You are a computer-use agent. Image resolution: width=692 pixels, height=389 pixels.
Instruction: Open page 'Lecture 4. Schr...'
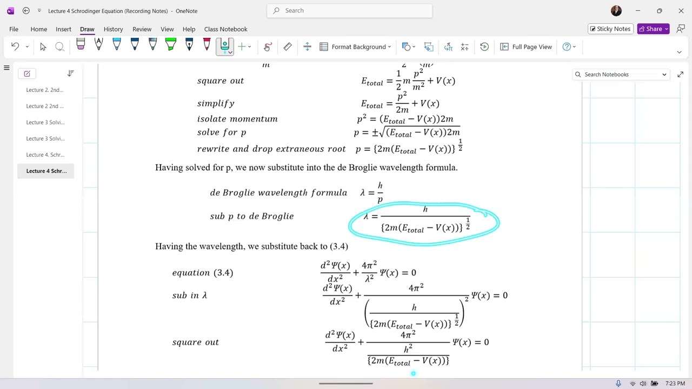[x=45, y=155]
